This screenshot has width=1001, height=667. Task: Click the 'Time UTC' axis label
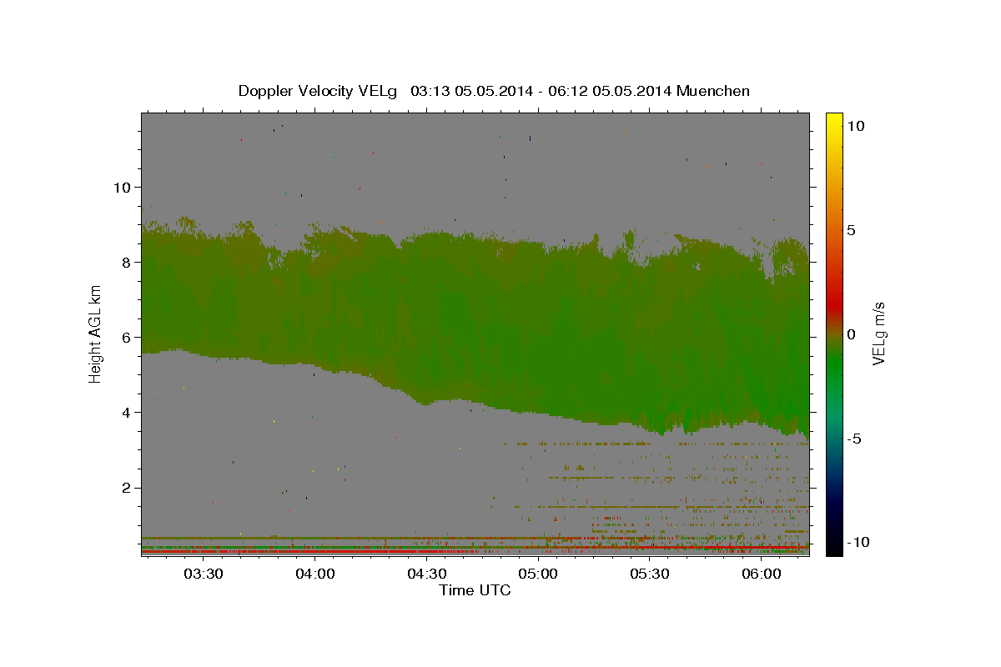click(475, 590)
